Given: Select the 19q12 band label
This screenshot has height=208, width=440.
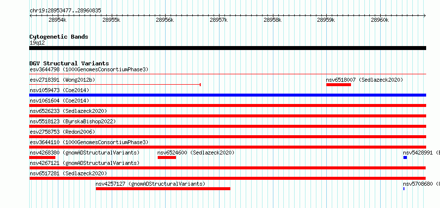Looking at the screenshot, I should pos(37,43).
